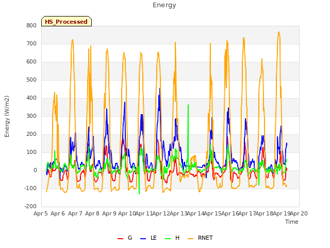Click the 700 y-axis tick label
The width and height of the screenshot is (330, 248).
click(31, 43)
